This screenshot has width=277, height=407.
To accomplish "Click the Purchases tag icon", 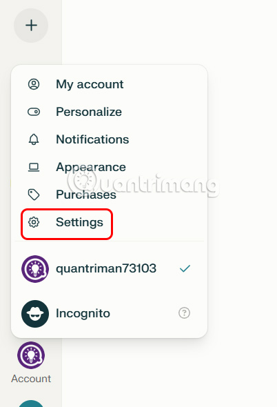I will point(34,195).
